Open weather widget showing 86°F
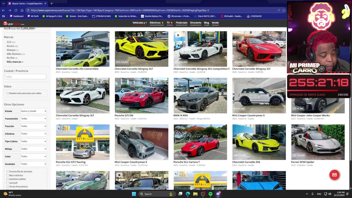The image size is (352, 198). point(12,194)
